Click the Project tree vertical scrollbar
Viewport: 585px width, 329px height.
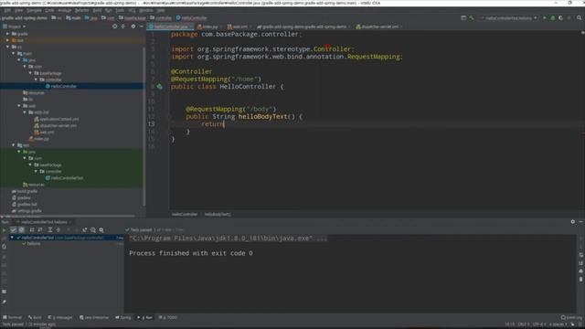144,127
